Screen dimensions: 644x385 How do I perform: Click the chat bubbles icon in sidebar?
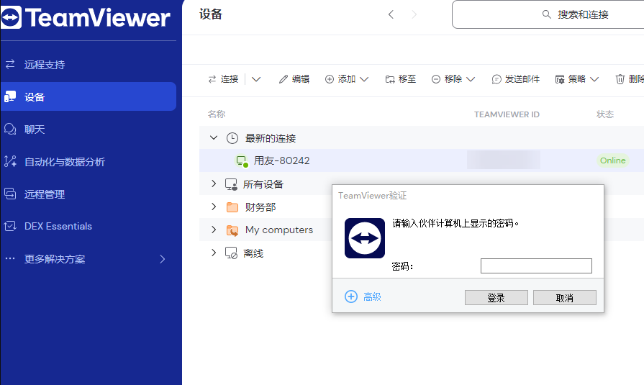10,129
